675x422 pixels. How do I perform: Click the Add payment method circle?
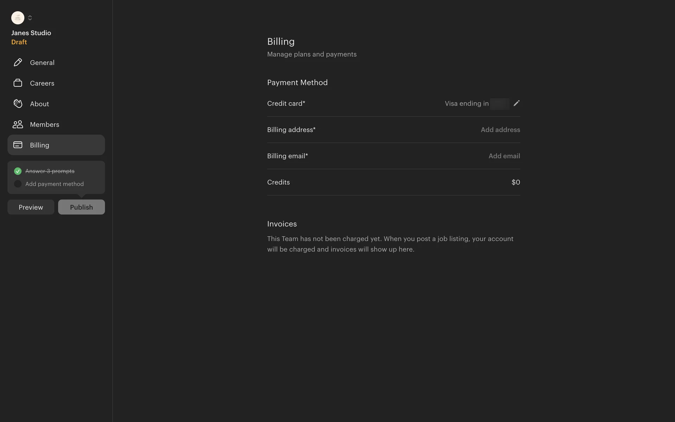[18, 184]
